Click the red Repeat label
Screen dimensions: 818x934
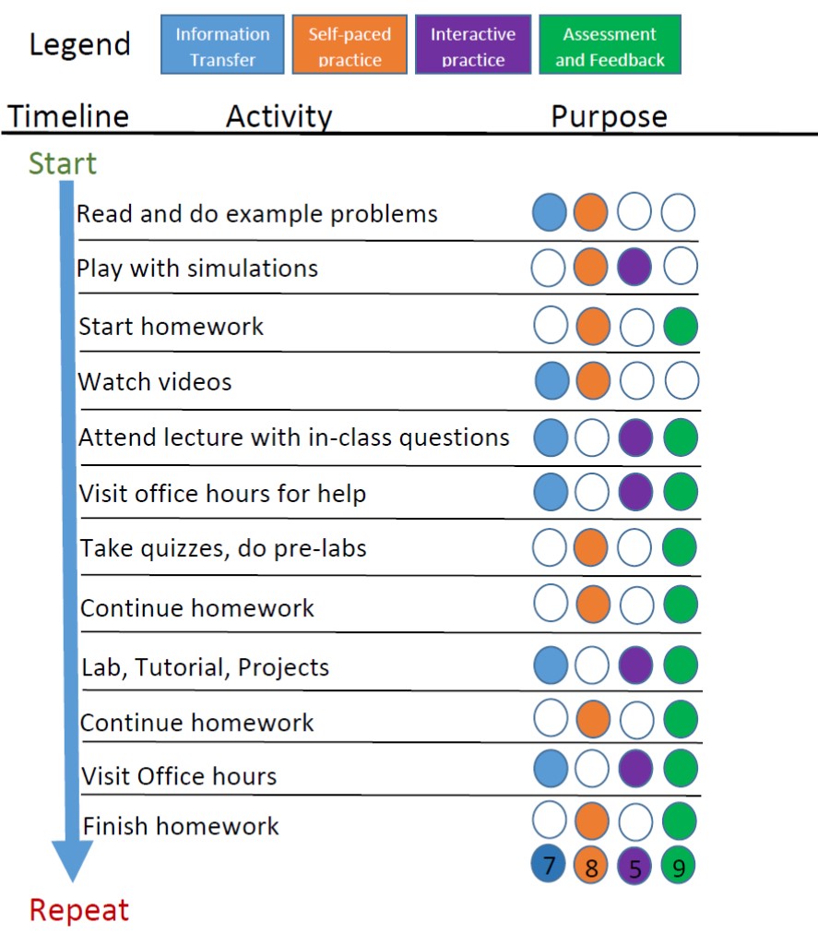pyautogui.click(x=79, y=910)
